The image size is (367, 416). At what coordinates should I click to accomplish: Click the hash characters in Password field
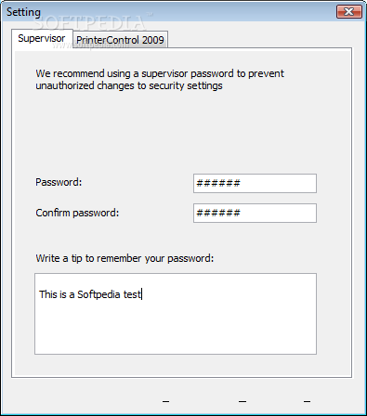click(218, 183)
